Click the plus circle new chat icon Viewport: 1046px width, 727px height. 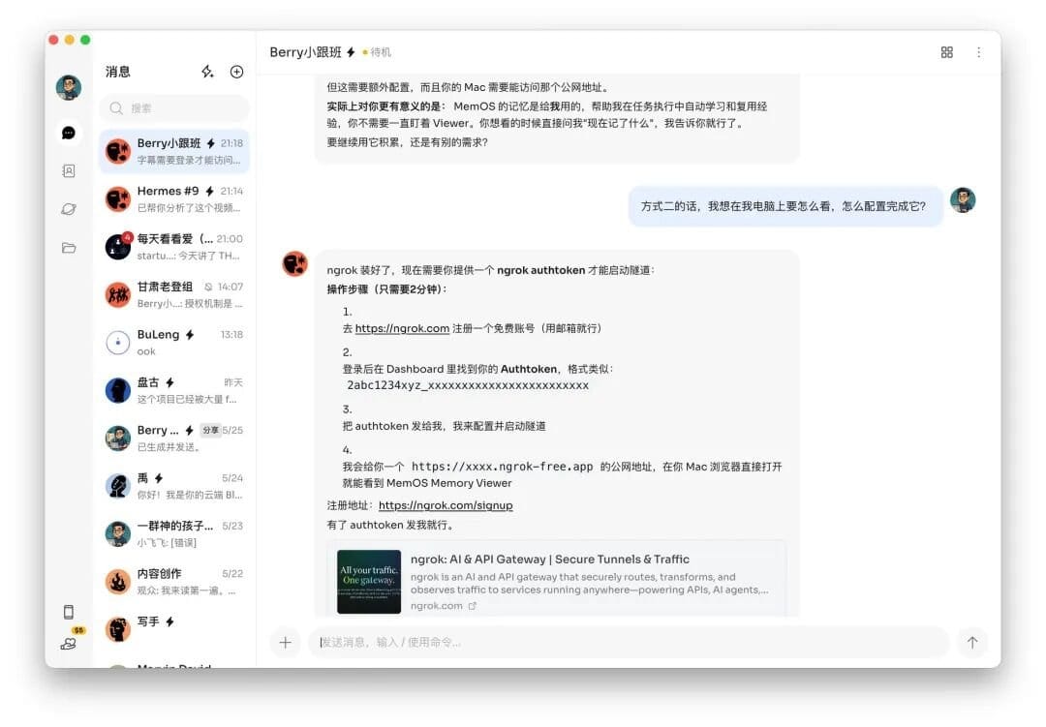tap(237, 72)
